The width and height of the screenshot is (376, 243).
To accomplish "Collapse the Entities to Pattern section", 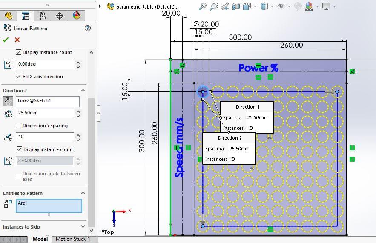I will [83, 193].
